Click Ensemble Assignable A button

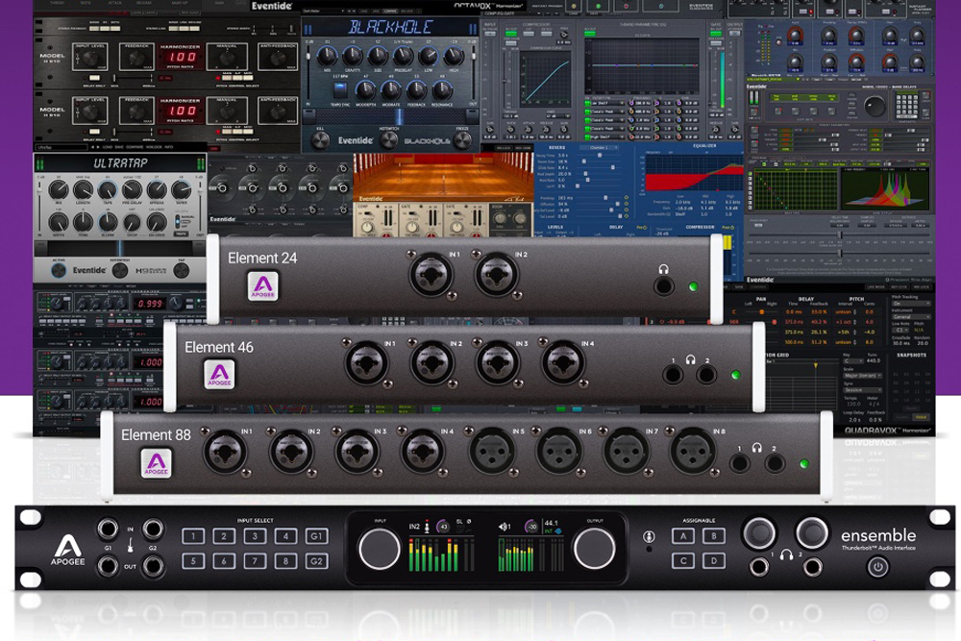coord(682,536)
